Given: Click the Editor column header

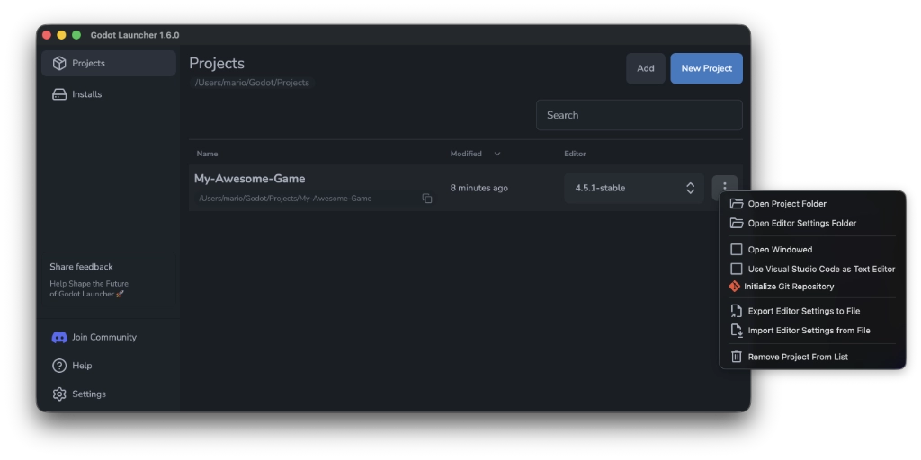Looking at the screenshot, I should (x=575, y=154).
